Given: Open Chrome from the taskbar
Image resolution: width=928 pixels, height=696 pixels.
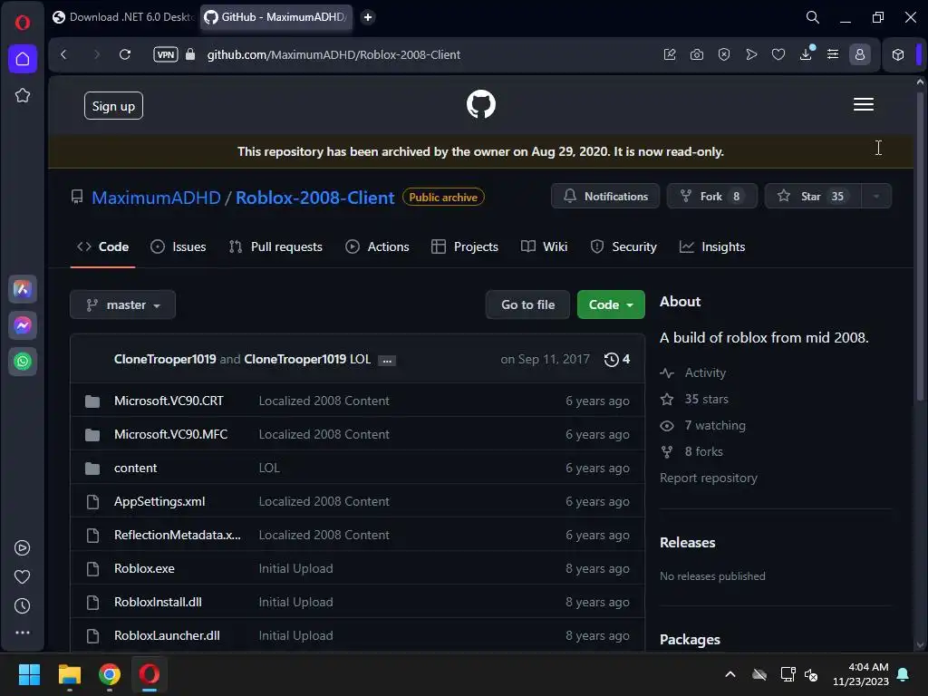Looking at the screenshot, I should point(110,674).
